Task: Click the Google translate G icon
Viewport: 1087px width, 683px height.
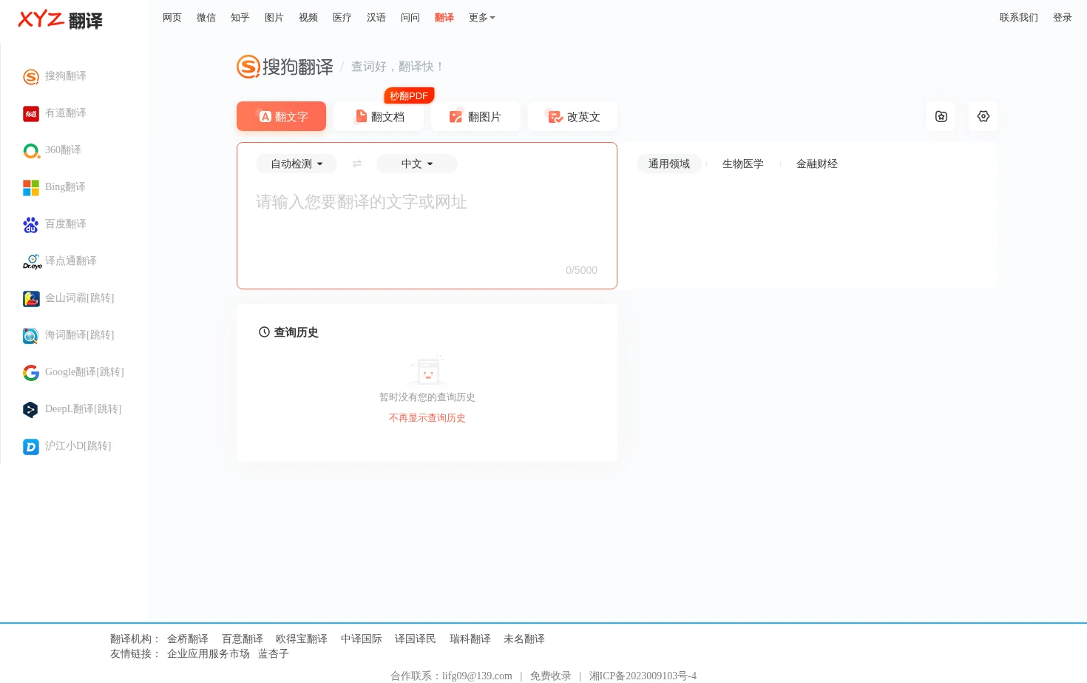Action: pyautogui.click(x=31, y=372)
